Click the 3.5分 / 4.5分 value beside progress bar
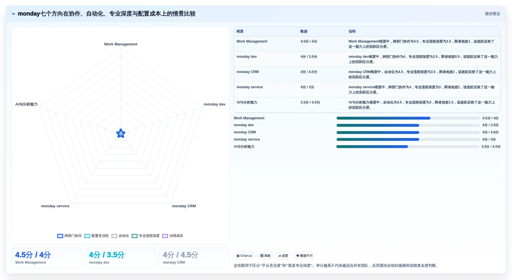Screen dimensions: 512x280 [x=491, y=147]
